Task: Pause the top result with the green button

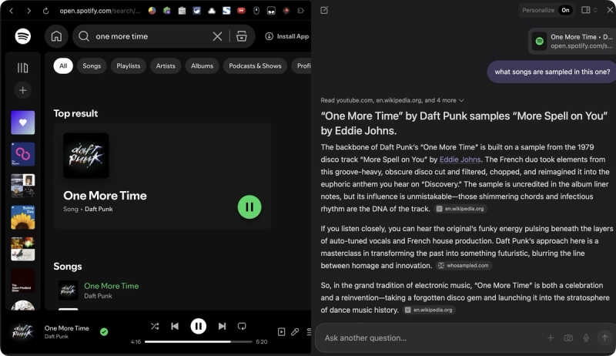Action: coord(249,207)
